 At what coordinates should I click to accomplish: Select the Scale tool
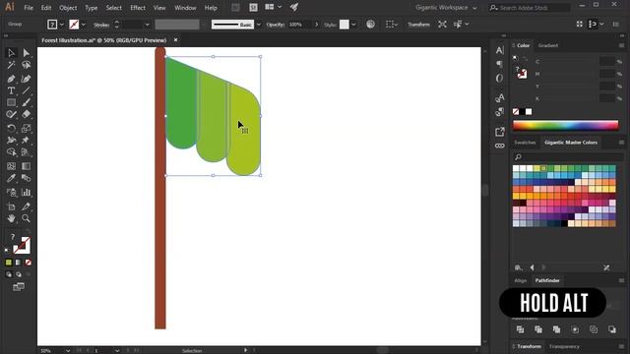coord(27,129)
